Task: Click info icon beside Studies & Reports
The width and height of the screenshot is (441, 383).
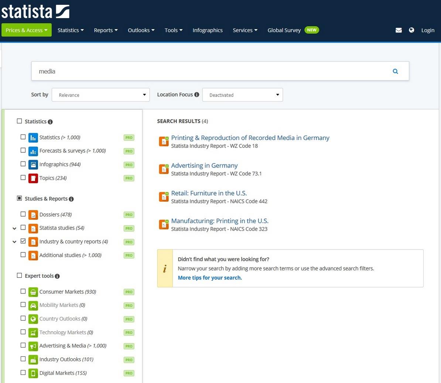Action: (71, 199)
